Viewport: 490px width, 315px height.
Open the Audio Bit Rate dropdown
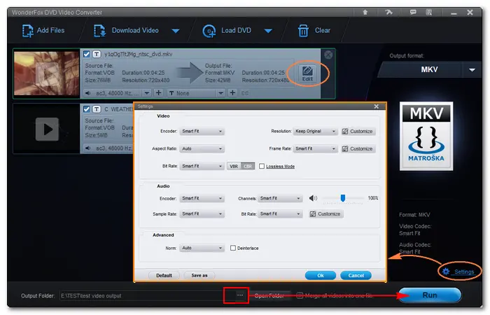[280, 214]
